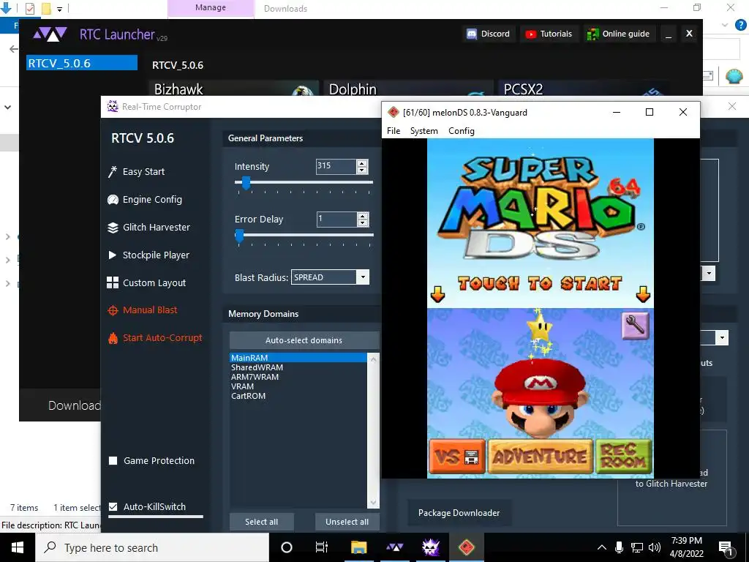The image size is (749, 562).
Task: Open the notifications center icon
Action: (x=726, y=548)
